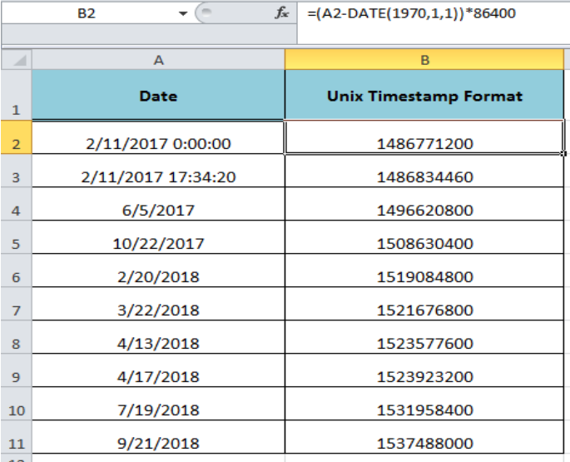Select cell containing 4/17/2018

tap(158, 370)
